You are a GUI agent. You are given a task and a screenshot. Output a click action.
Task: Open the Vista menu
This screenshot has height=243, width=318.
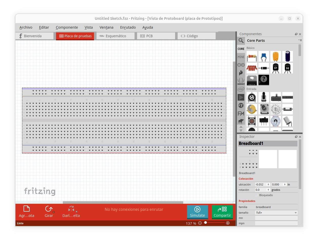click(89, 27)
